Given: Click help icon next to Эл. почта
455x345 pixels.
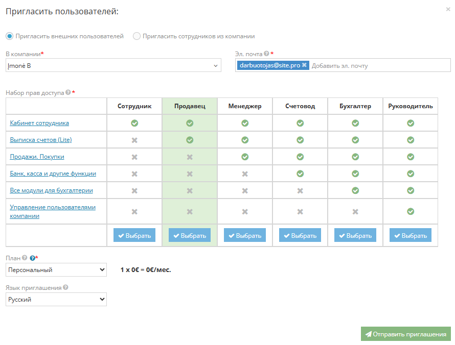Looking at the screenshot, I should coord(266,54).
